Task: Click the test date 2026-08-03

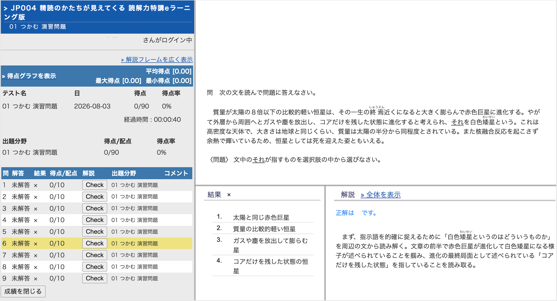Action: pos(92,106)
